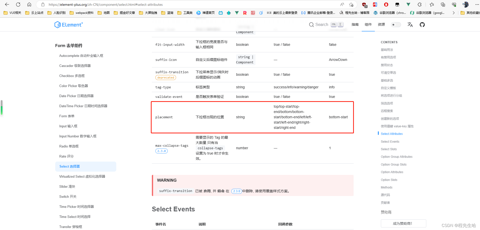Open the uBlock Origin extension
This screenshot has width=480, height=230.
(364, 5)
